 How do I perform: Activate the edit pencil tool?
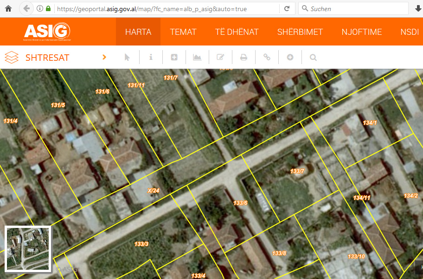220,58
